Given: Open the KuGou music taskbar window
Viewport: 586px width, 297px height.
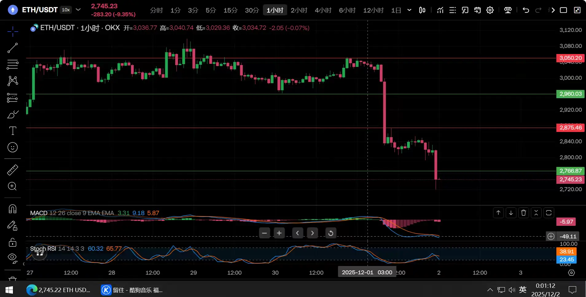Looking at the screenshot, I should [132, 290].
